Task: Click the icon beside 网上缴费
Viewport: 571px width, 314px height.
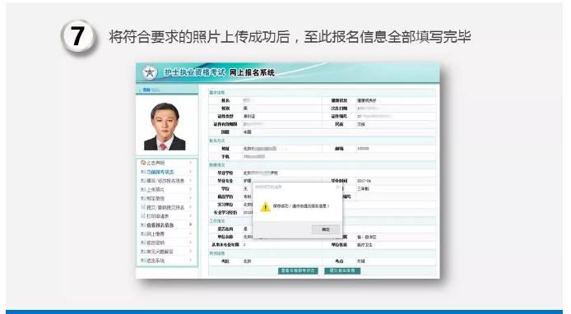Action: pos(143,234)
